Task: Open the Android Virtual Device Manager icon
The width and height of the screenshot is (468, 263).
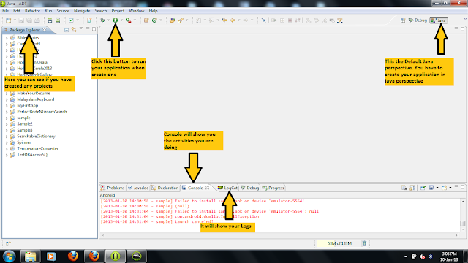Action: coord(58,20)
